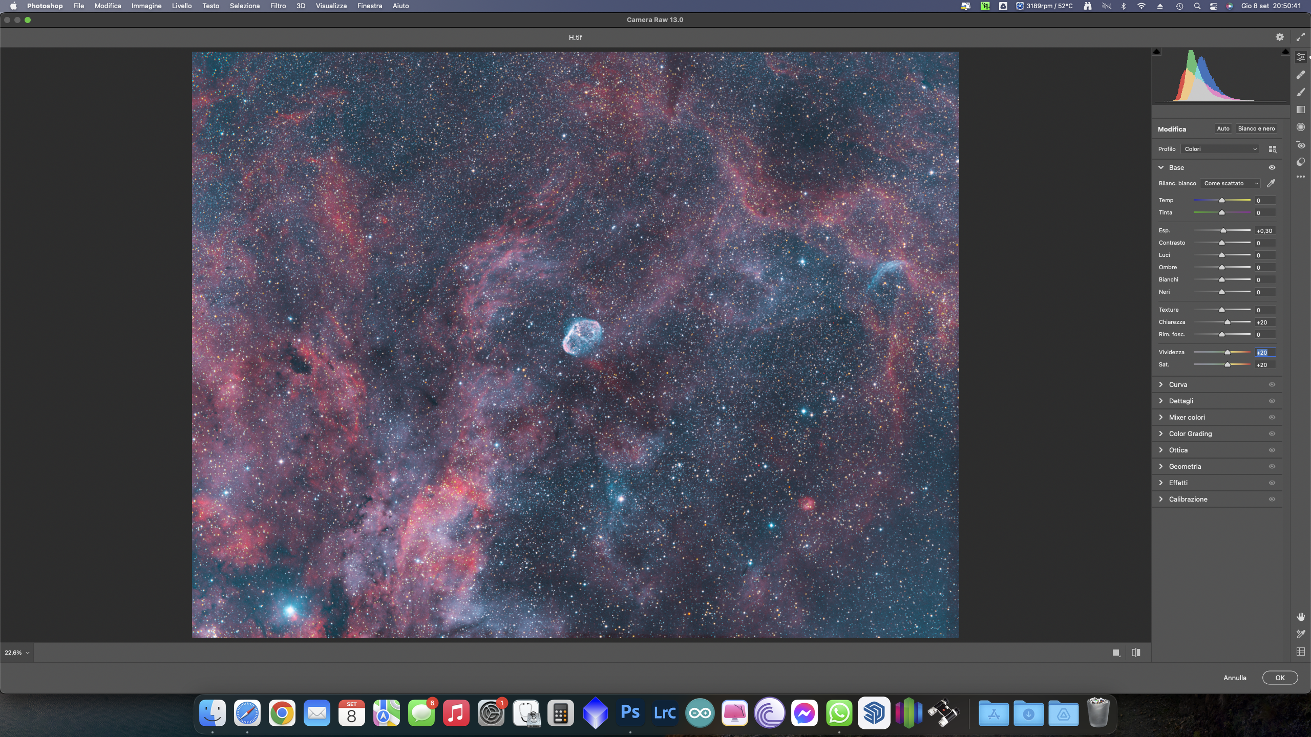The image size is (1311, 737).
Task: Click the white balance eyedropper tool
Action: (x=1271, y=183)
